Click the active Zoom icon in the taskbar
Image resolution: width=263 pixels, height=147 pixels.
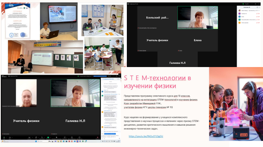77,141
